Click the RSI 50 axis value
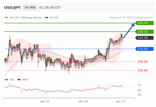The height and width of the screenshot is (107, 156). click(x=139, y=90)
